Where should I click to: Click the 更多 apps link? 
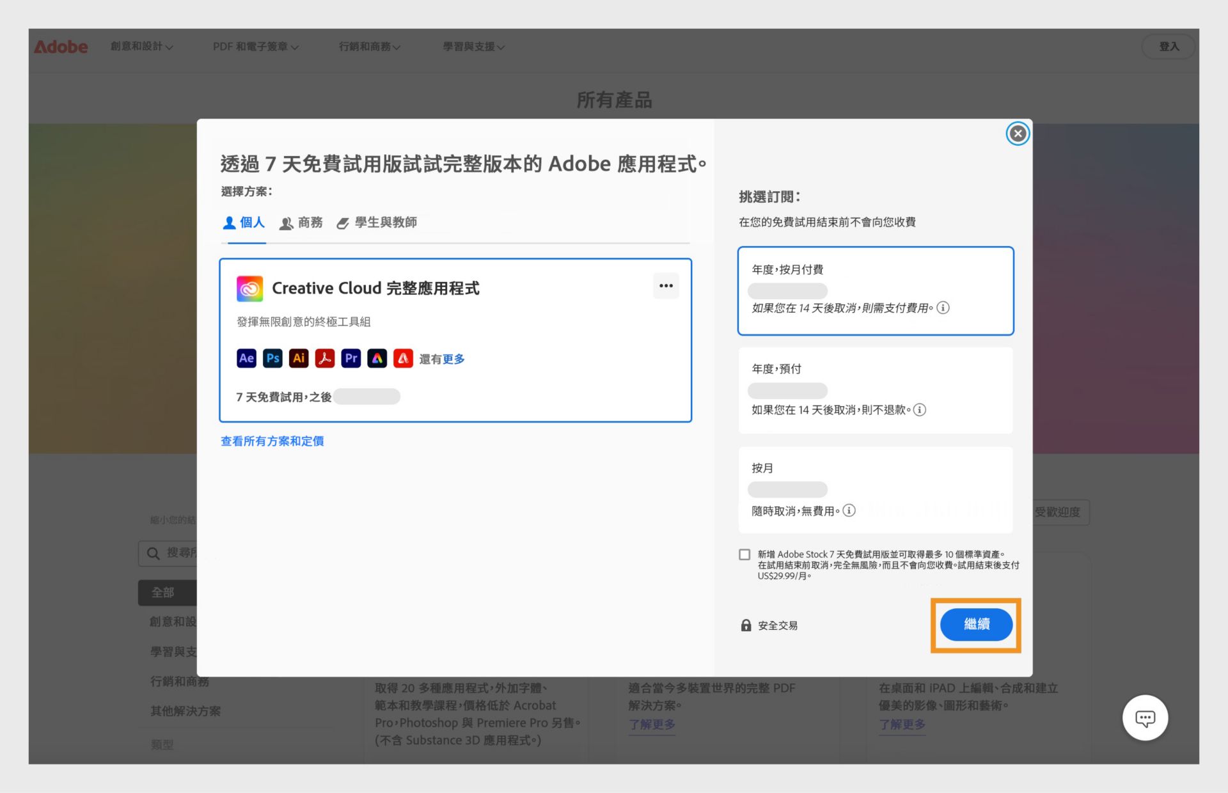(x=453, y=359)
